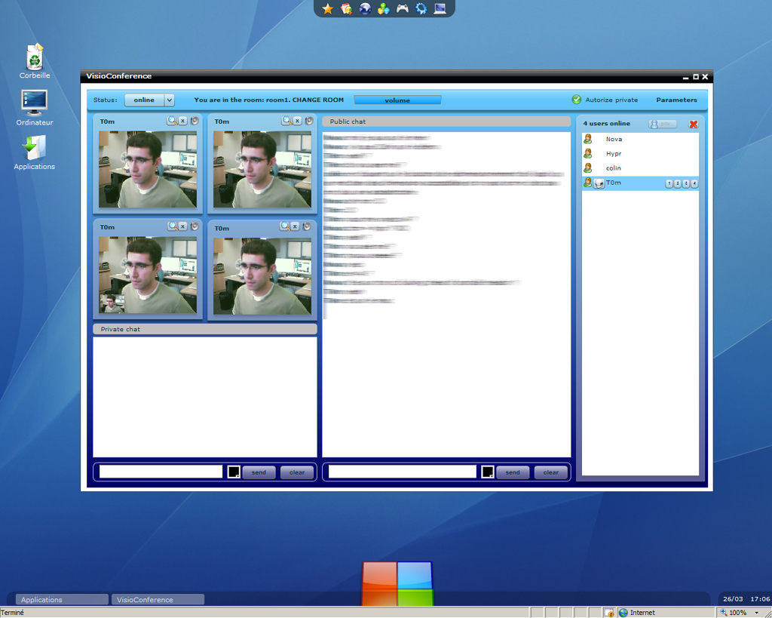Open the public chat black color swatch

(x=488, y=472)
